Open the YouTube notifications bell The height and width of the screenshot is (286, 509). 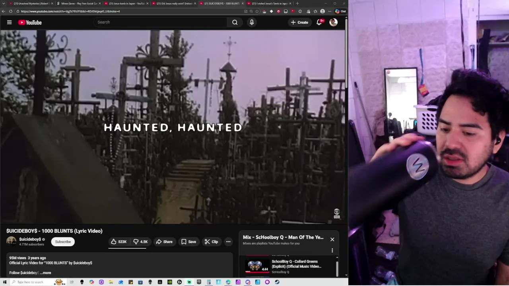[319, 22]
